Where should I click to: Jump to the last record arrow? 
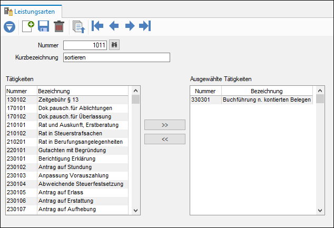click(x=145, y=26)
